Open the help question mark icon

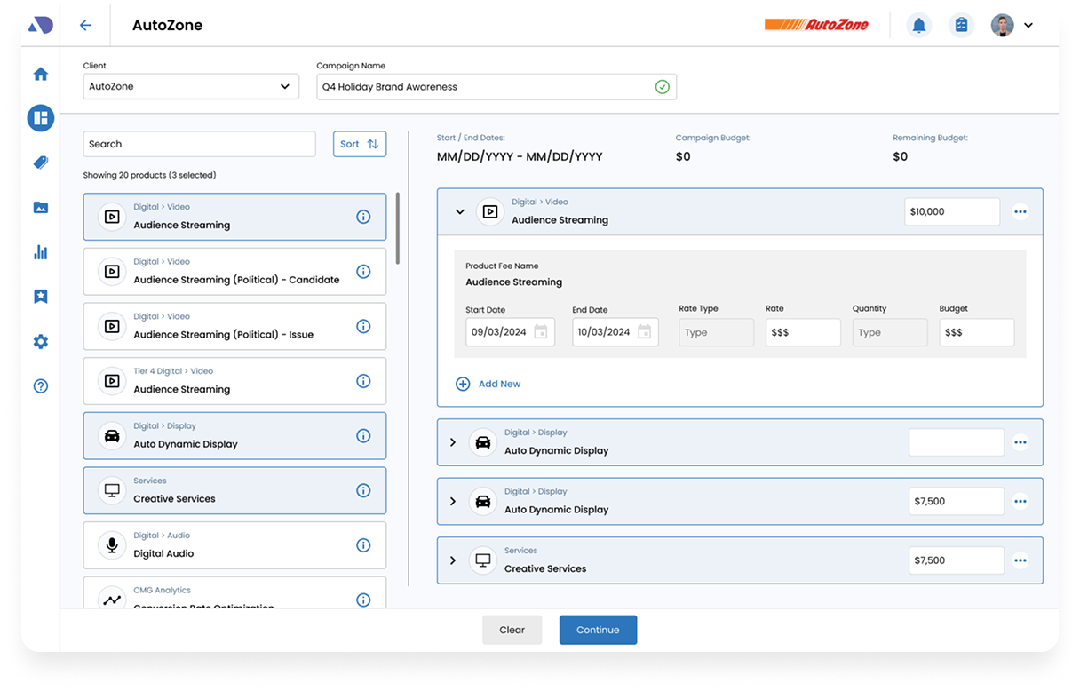[41, 386]
